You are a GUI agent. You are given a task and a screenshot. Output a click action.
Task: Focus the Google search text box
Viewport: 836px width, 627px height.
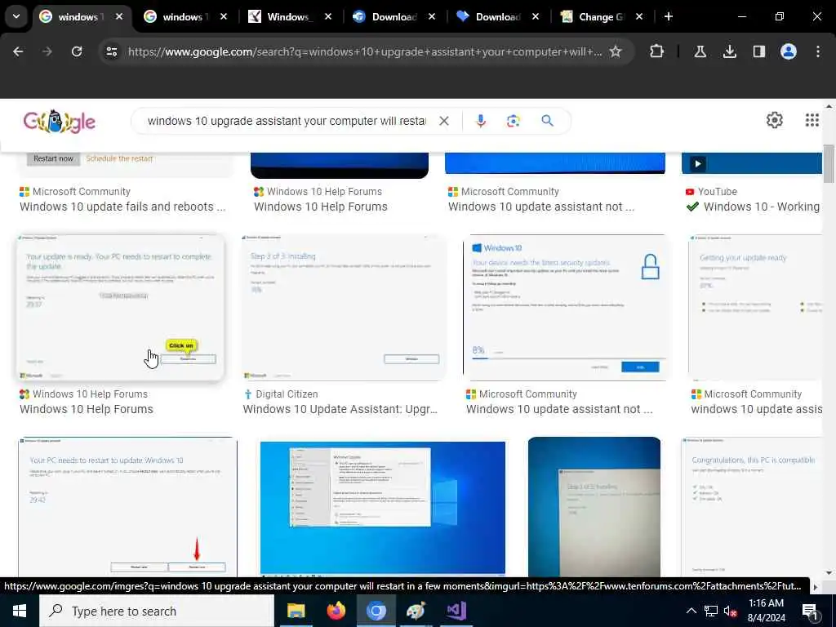pos(287,121)
